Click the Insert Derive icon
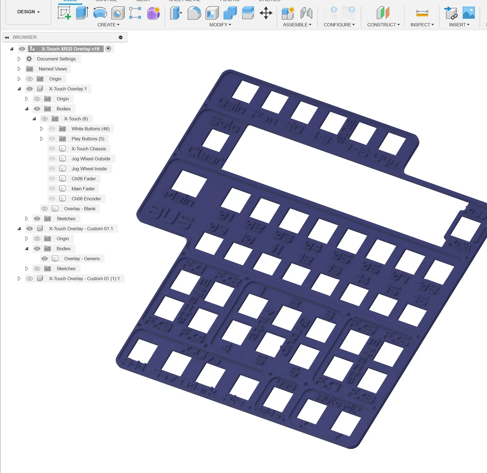 [x=451, y=13]
